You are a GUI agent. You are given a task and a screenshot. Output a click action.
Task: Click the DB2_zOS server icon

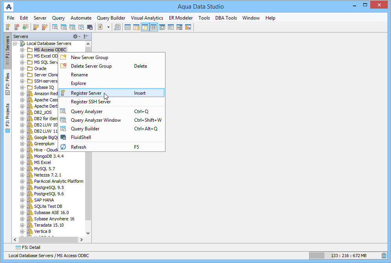[30, 112]
